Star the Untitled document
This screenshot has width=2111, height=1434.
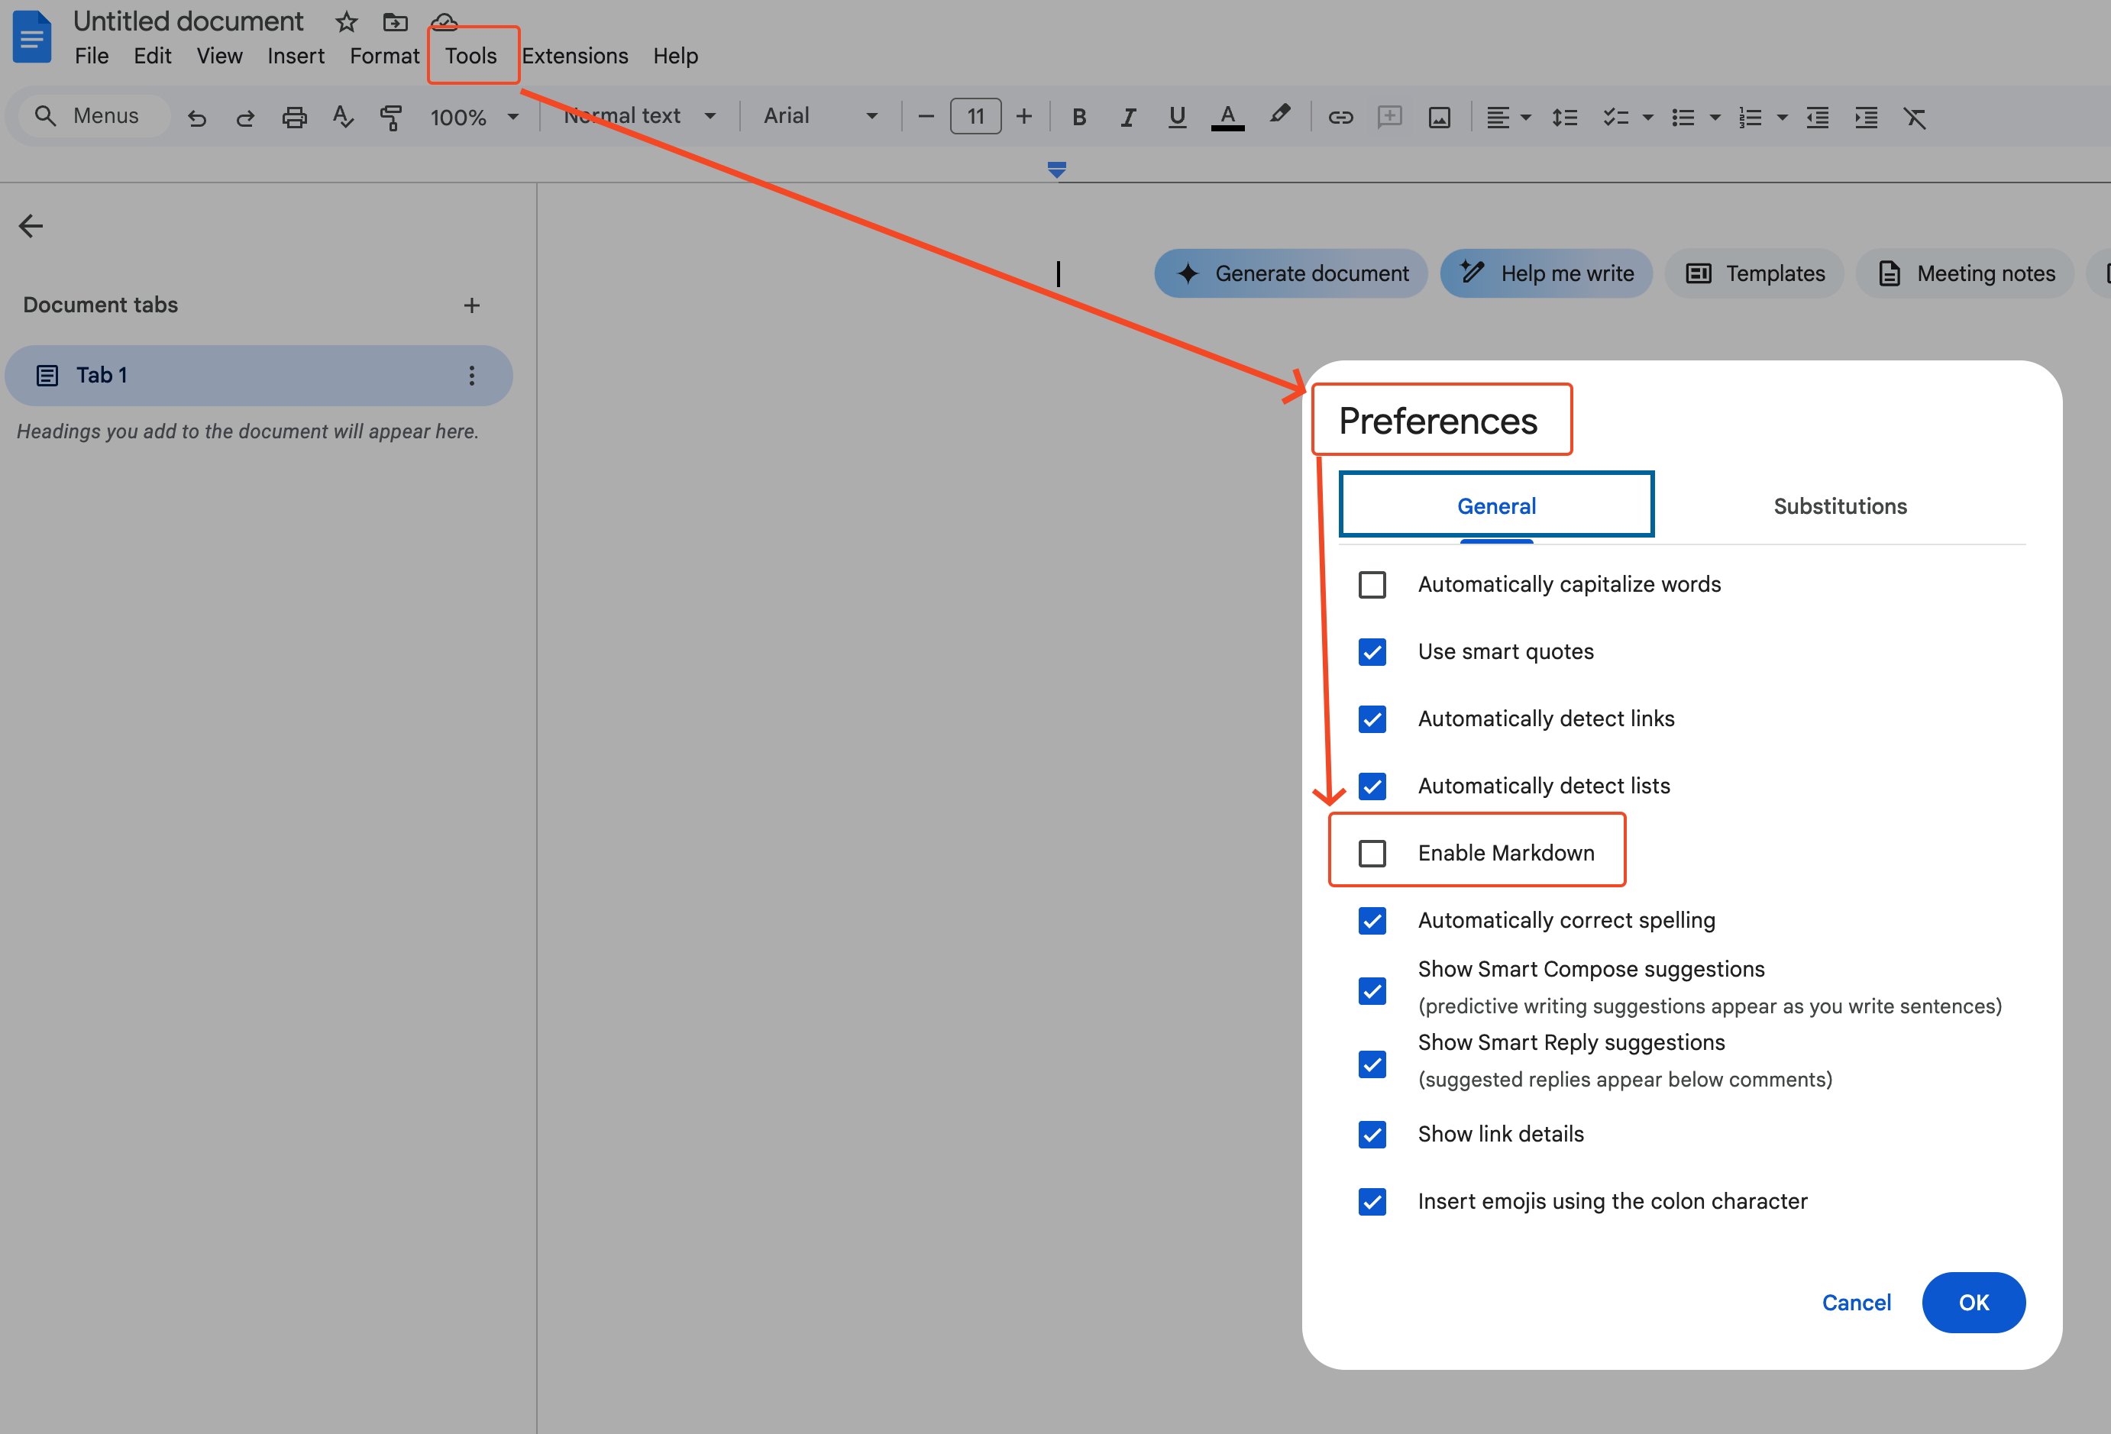[x=346, y=22]
